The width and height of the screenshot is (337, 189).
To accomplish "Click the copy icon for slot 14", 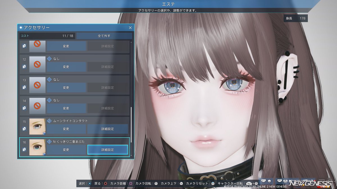I will (x=24, y=108).
